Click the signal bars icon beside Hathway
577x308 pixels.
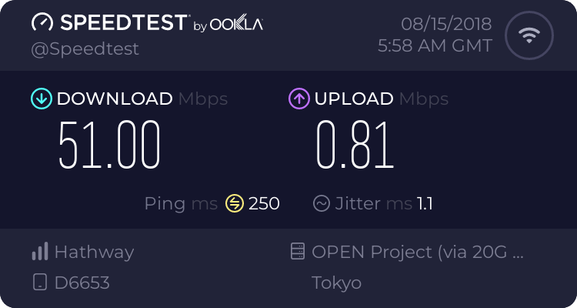coord(40,251)
